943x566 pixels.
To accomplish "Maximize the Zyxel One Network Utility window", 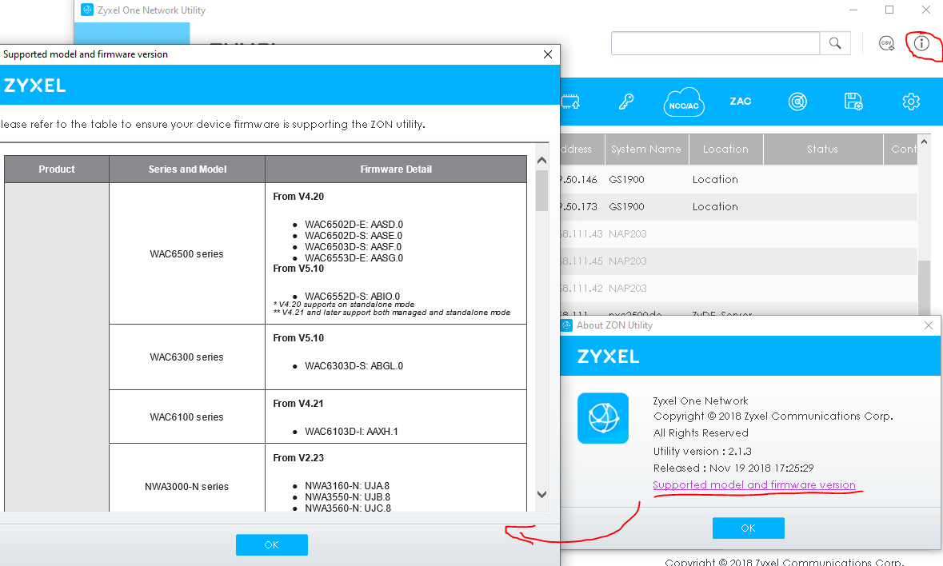I will coord(889,10).
